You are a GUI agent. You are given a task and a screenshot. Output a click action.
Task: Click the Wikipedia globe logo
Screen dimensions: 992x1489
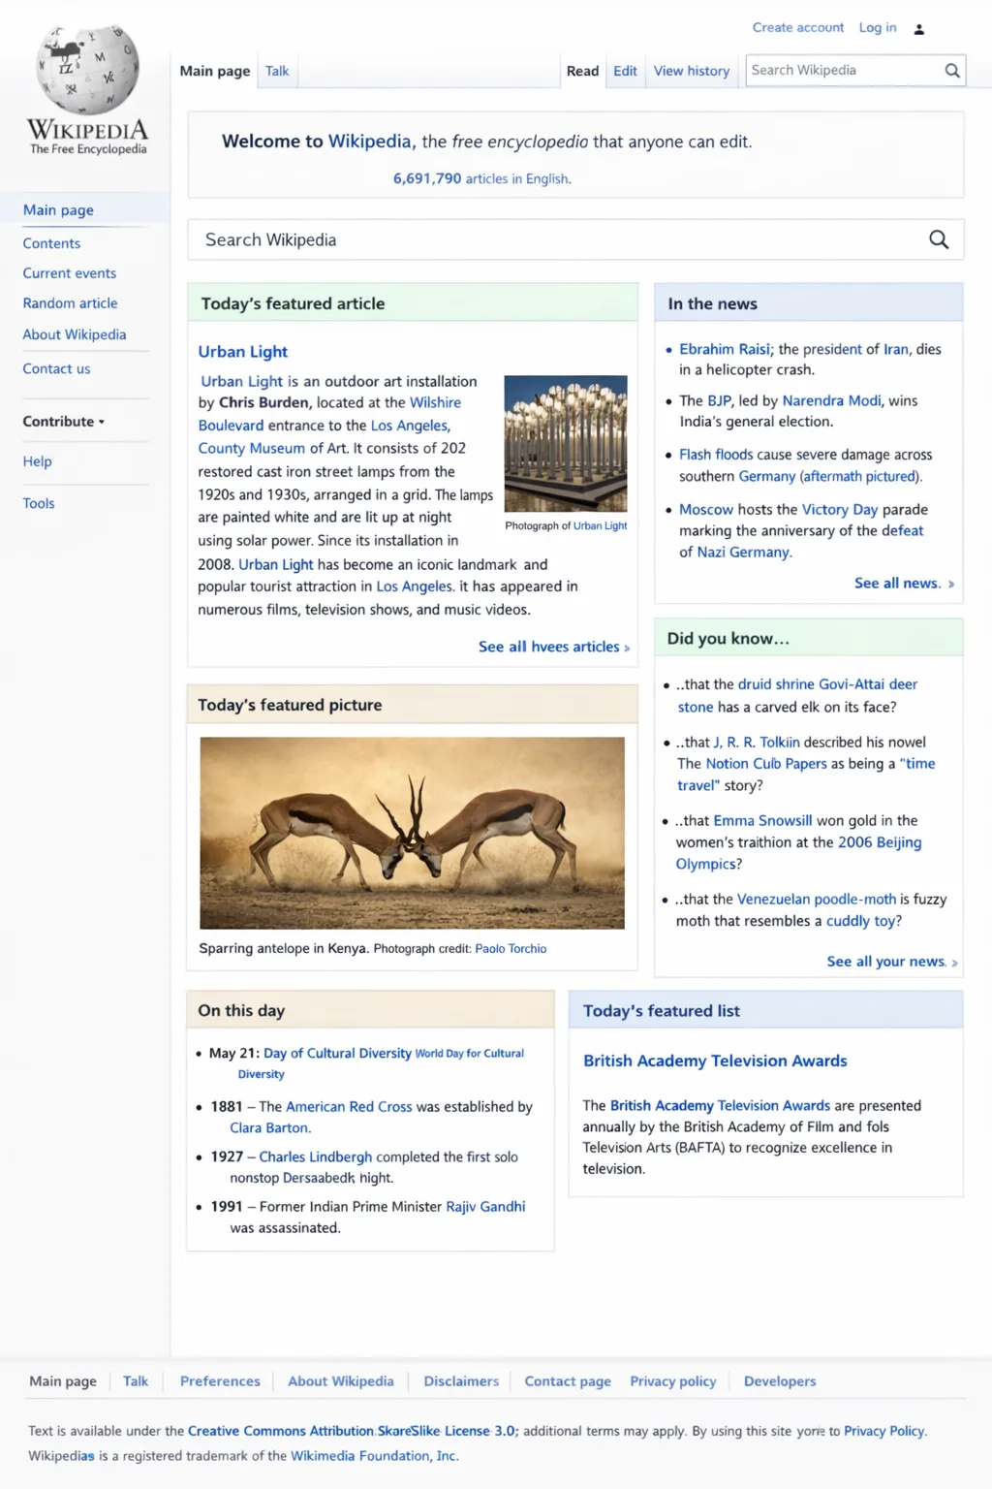[x=87, y=70]
